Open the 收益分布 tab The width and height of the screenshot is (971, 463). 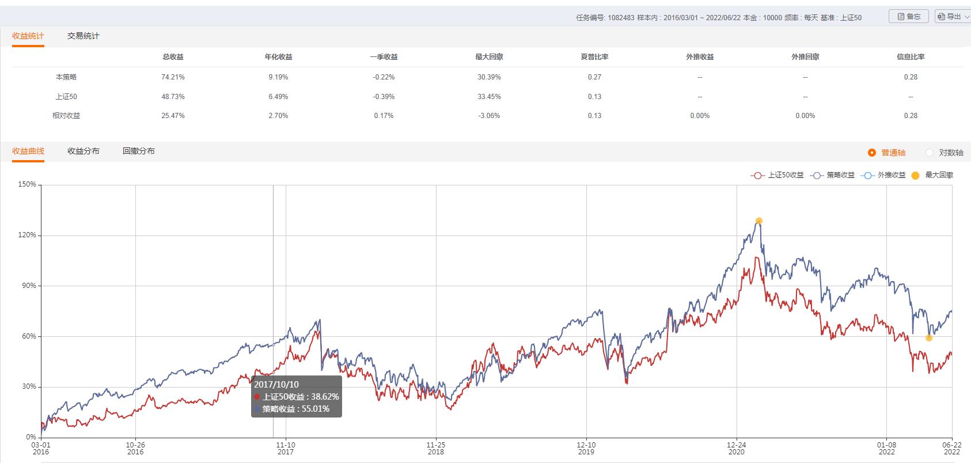pyautogui.click(x=84, y=151)
